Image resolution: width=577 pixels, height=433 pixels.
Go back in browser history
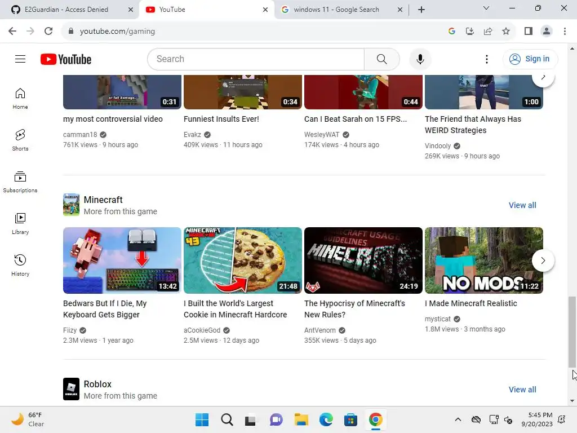click(x=12, y=32)
